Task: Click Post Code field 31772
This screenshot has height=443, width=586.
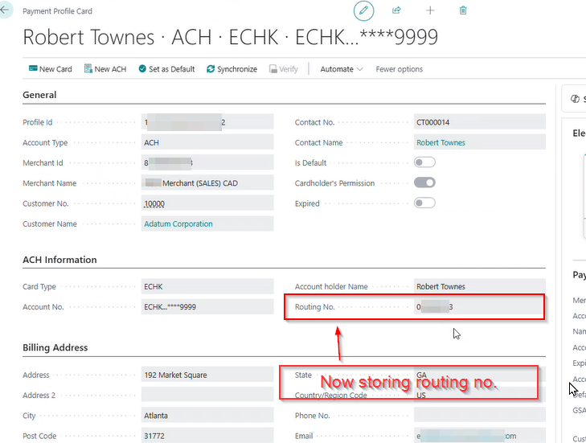Action: (x=207, y=436)
